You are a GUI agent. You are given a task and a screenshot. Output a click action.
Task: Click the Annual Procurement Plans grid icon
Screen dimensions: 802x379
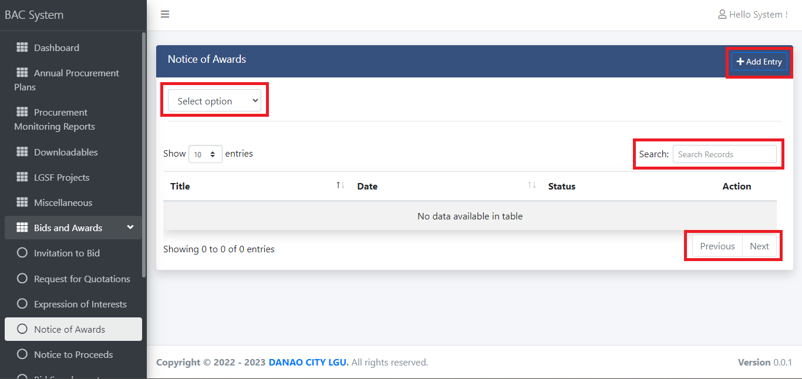pyautogui.click(x=22, y=73)
